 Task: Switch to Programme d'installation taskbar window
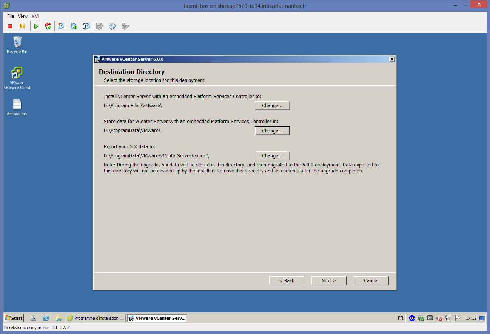click(96, 318)
